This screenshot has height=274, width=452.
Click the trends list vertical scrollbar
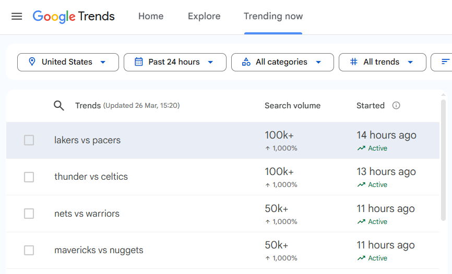443,160
